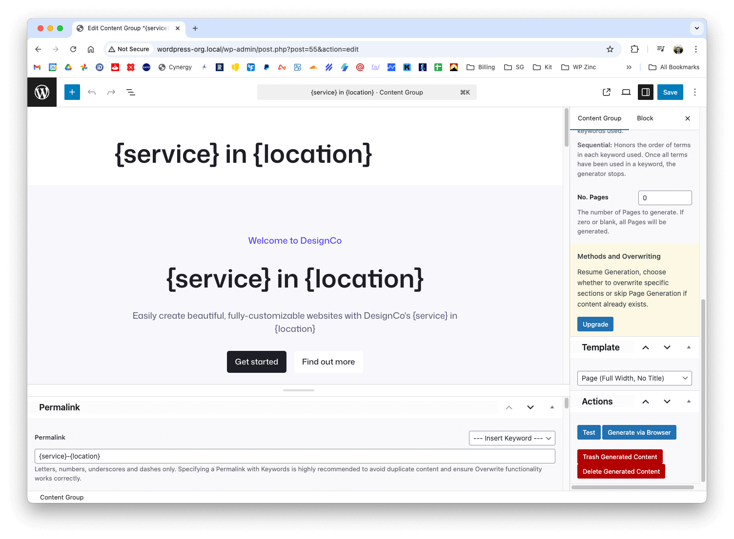Switch to the Content Group sidebar tab
The width and height of the screenshot is (734, 539).
pyautogui.click(x=599, y=118)
